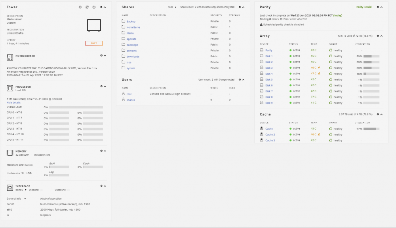Click the 'Parity is valid' status text

click(364, 7)
